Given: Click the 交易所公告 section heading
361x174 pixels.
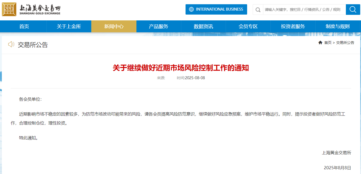Looking at the screenshot, I should [x=33, y=45].
